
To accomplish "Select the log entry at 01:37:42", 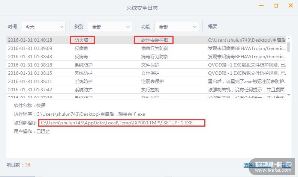I will point(146,89).
